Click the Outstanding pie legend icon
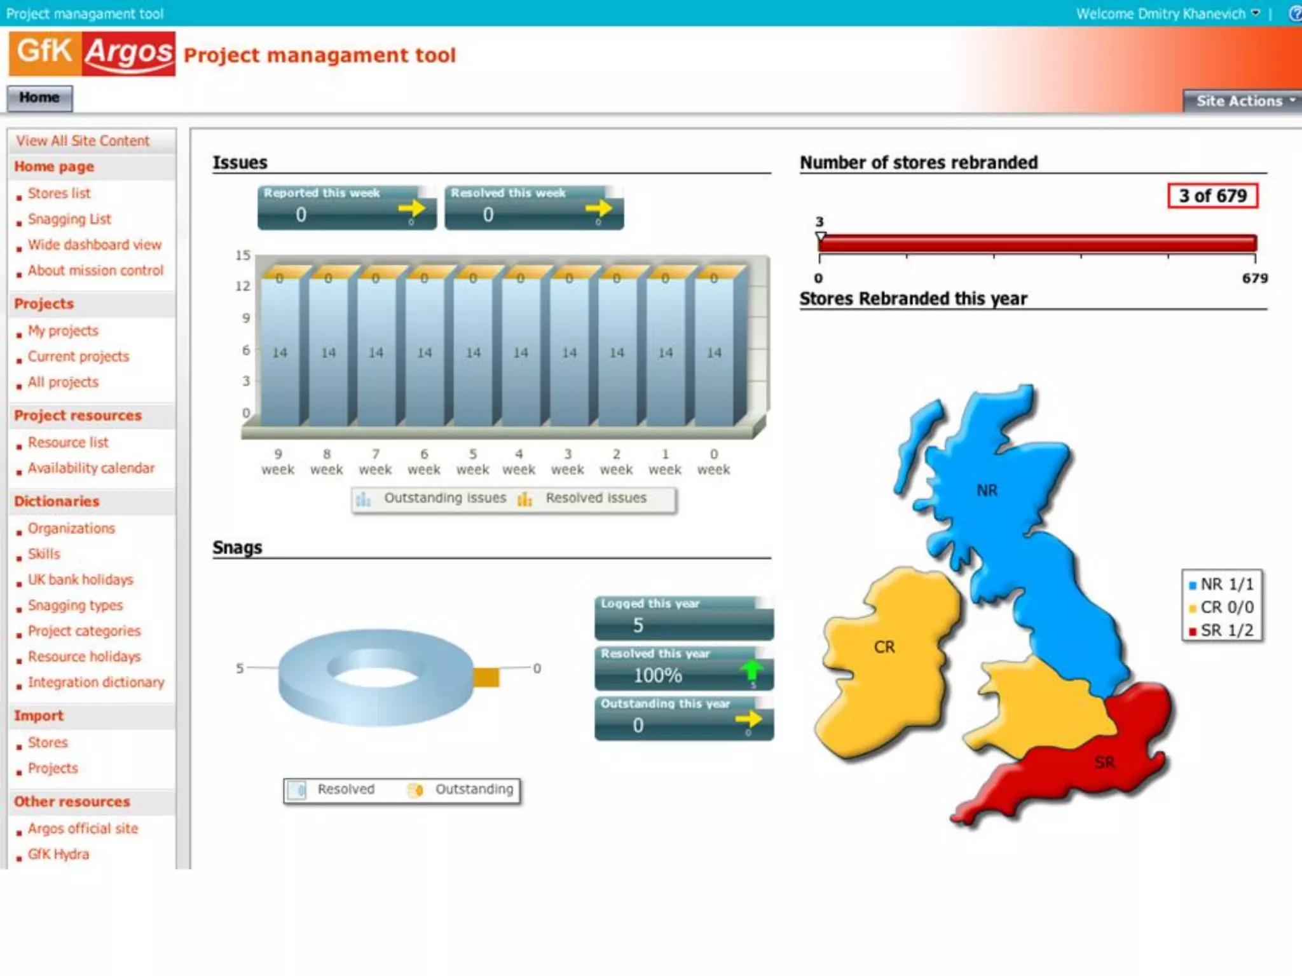Screen dimensions: 1302x976 coord(416,790)
